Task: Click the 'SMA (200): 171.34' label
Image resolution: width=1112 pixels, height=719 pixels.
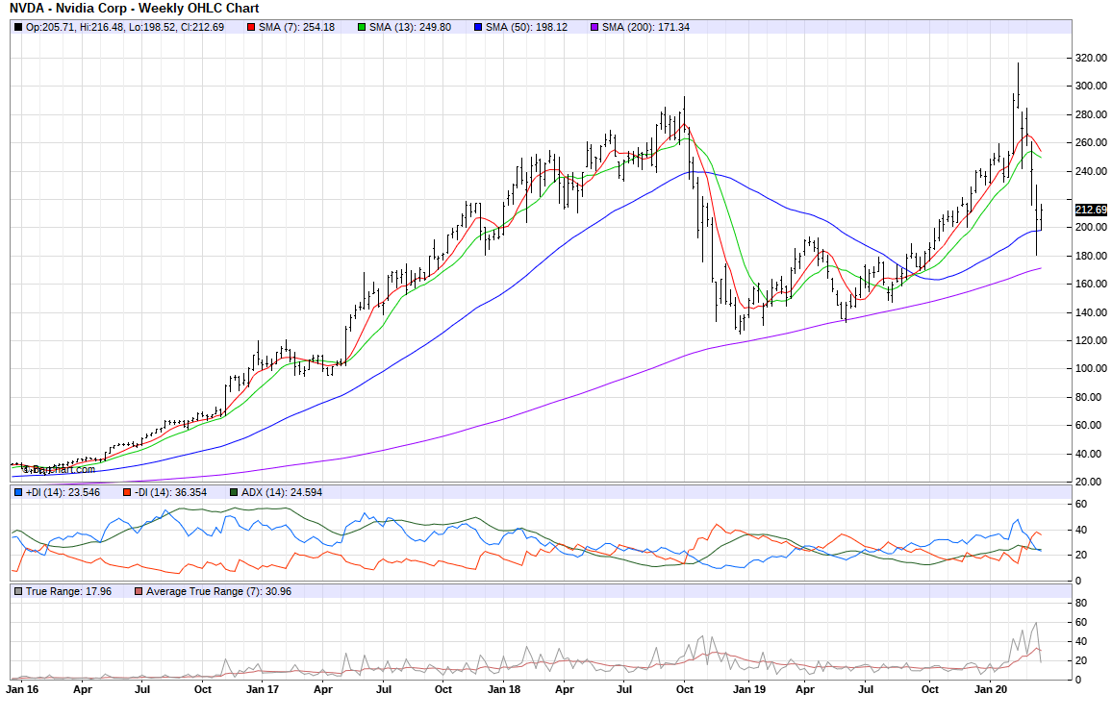Action: tap(645, 28)
